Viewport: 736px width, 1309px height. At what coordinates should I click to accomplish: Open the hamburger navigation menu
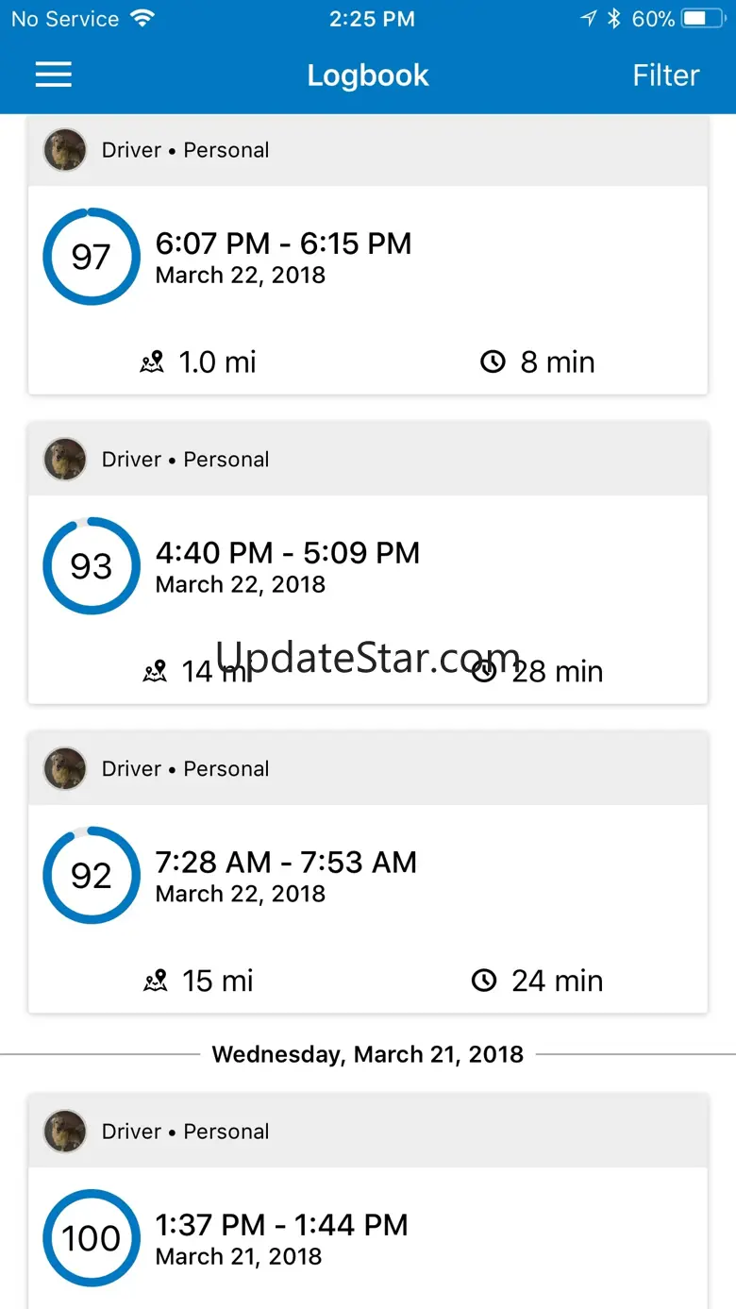pos(54,76)
